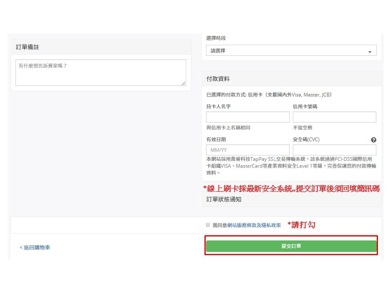The width and height of the screenshot is (391, 293).
Task: Open the 網站服務條款及隱私政策 link
Action: point(254,225)
